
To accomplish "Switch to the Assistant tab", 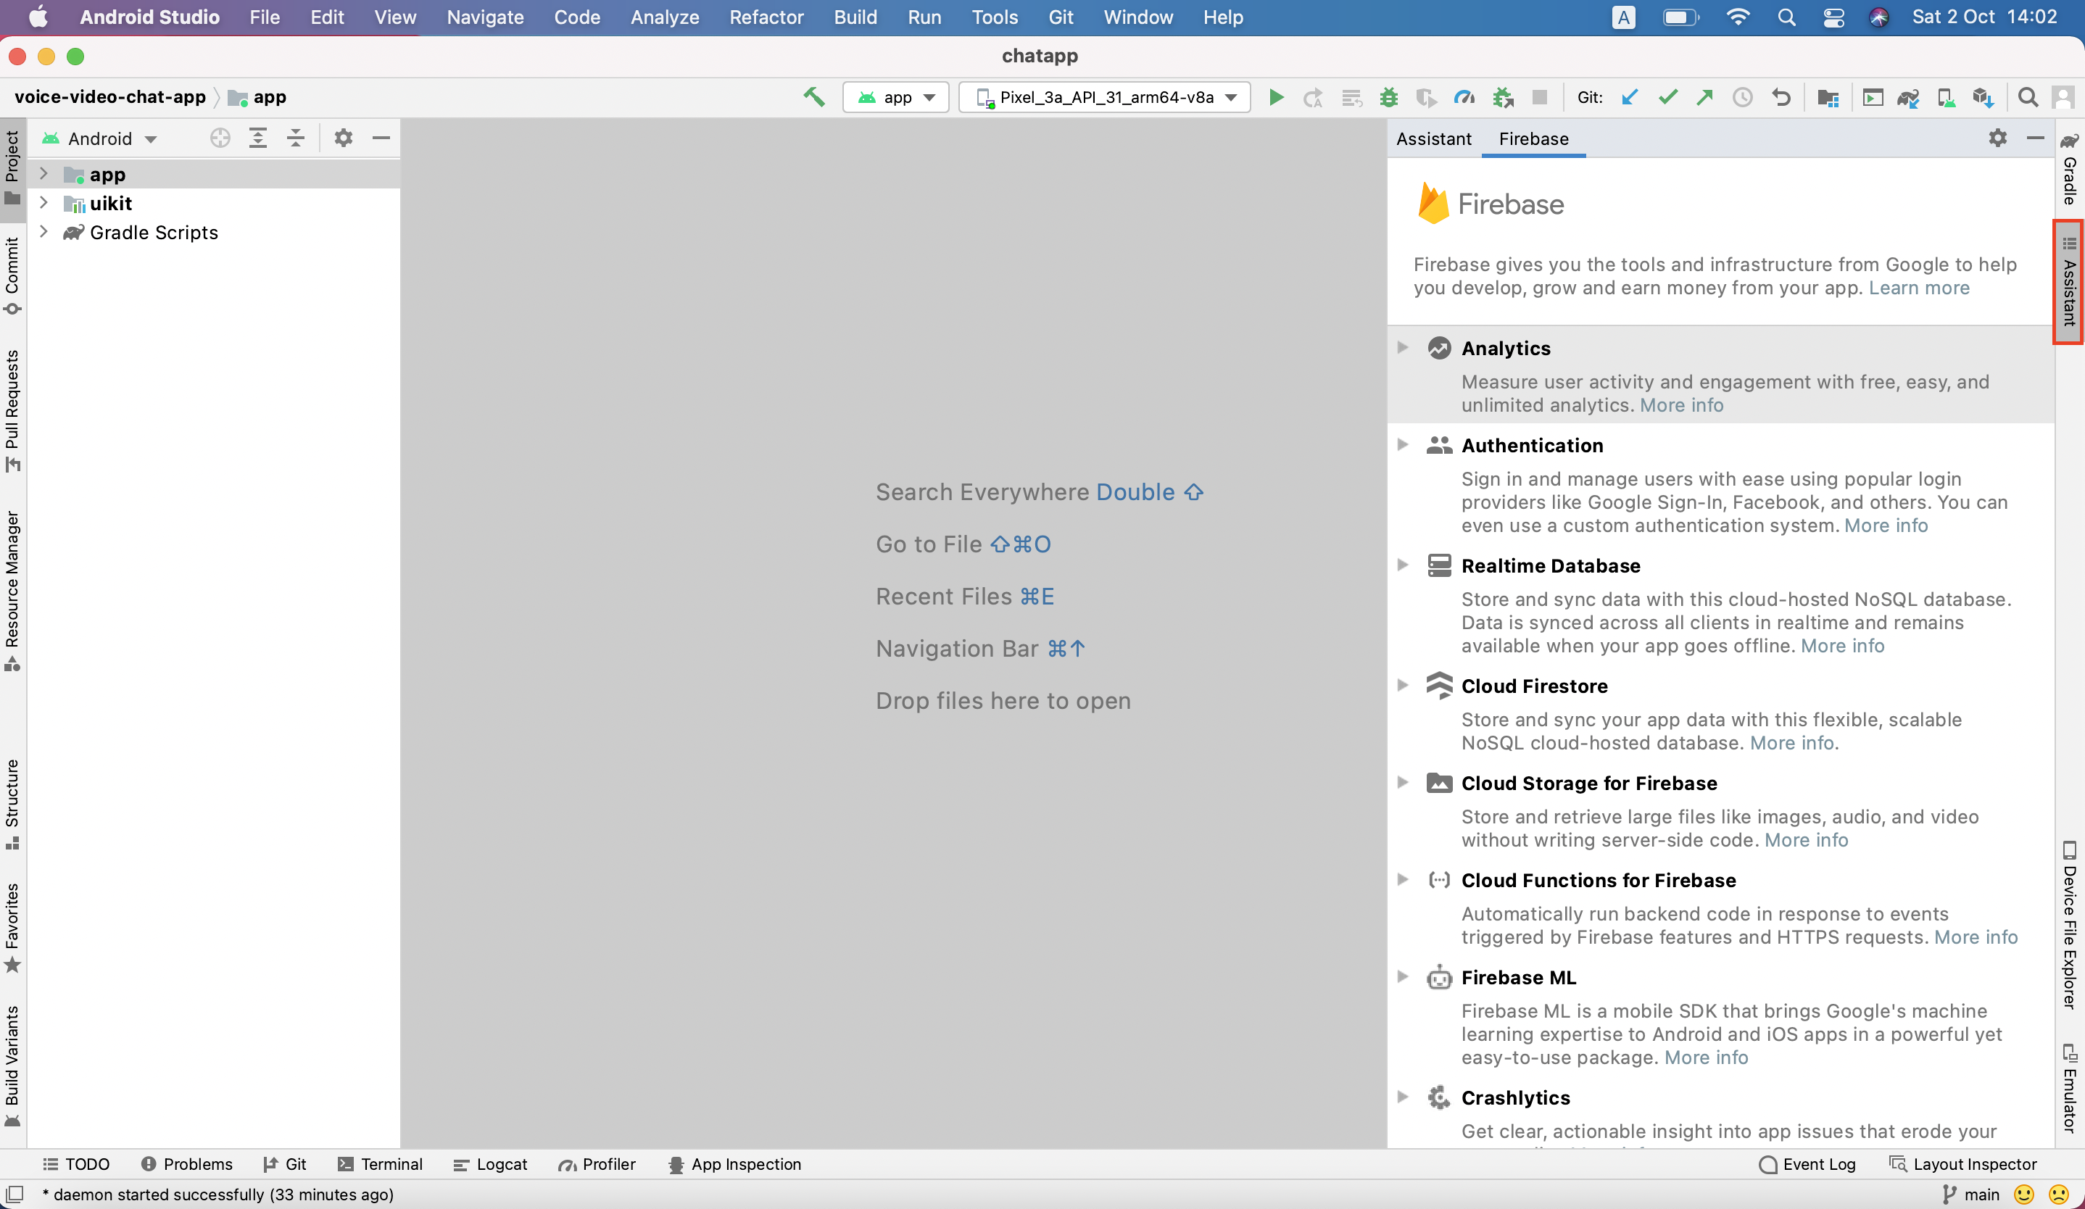I will [x=1434, y=139].
